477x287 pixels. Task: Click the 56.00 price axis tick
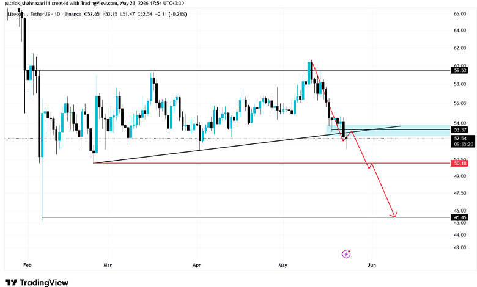(460, 103)
